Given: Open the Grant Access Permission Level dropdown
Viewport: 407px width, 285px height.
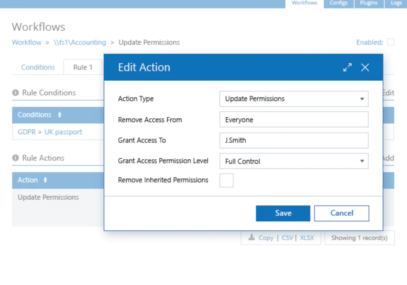Looking at the screenshot, I should click(x=363, y=161).
